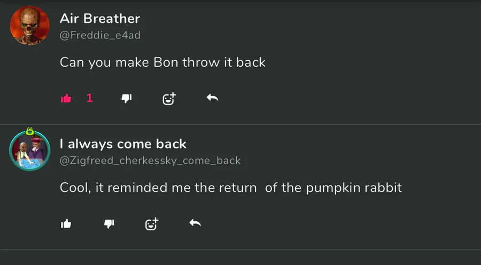Image resolution: width=481 pixels, height=265 pixels.
Task: Add emoji reaction to pumpkin rabbit comment
Action: 152,224
